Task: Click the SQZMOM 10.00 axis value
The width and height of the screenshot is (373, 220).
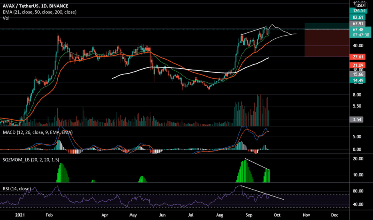Action: tap(358, 175)
